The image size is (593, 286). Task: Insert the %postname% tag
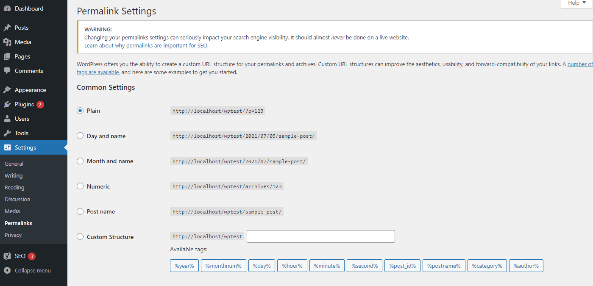[x=444, y=266]
